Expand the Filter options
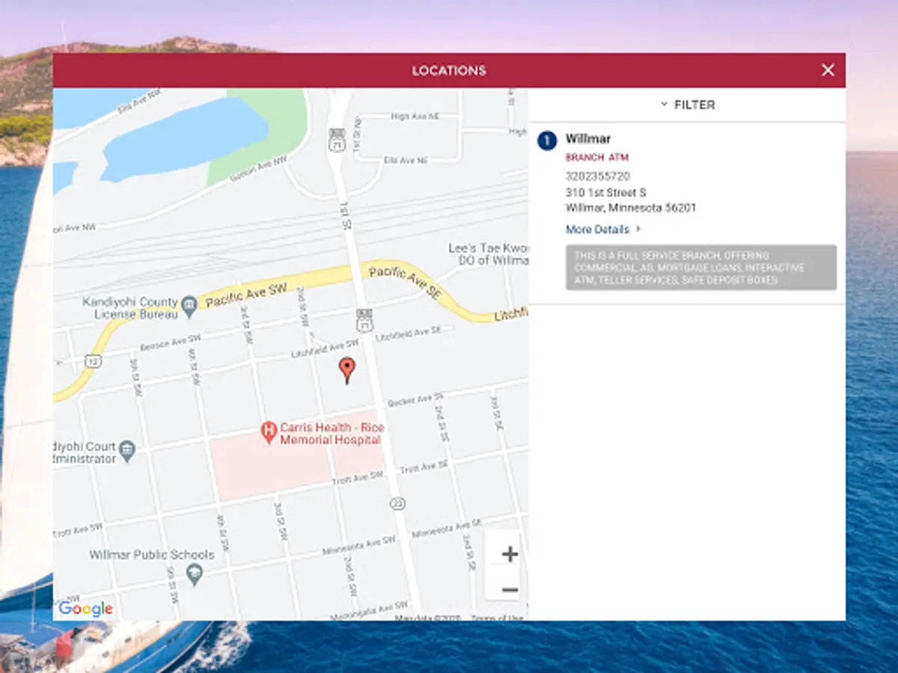Screen dimensions: 898x673 point(688,105)
